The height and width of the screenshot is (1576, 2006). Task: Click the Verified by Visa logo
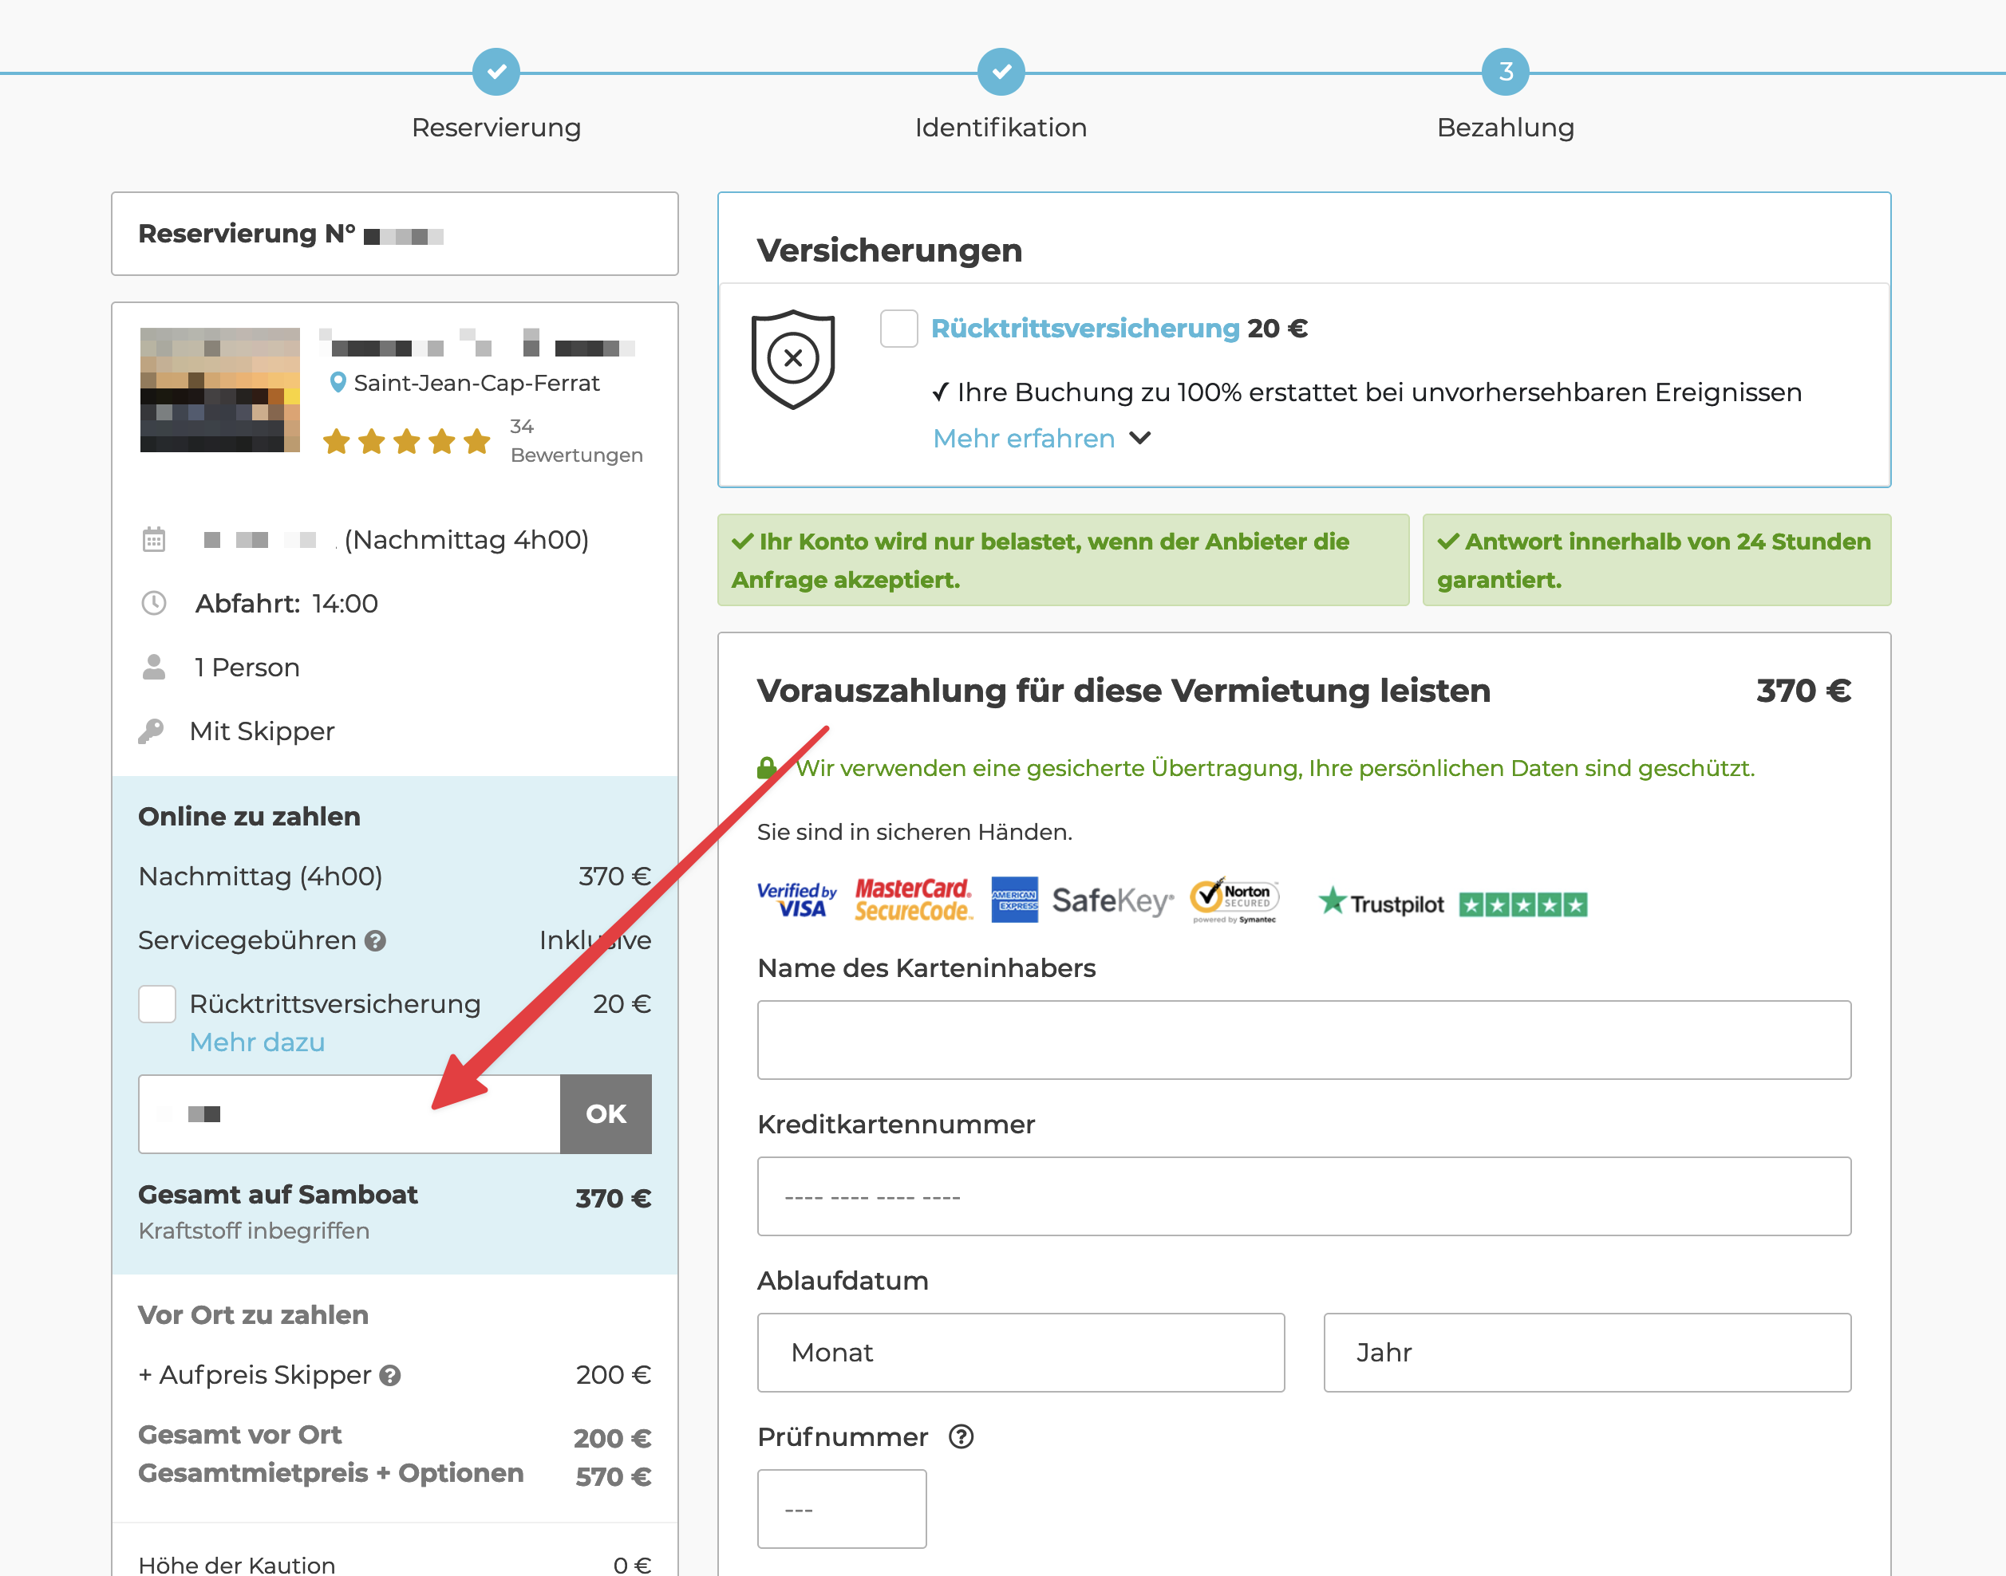(796, 900)
